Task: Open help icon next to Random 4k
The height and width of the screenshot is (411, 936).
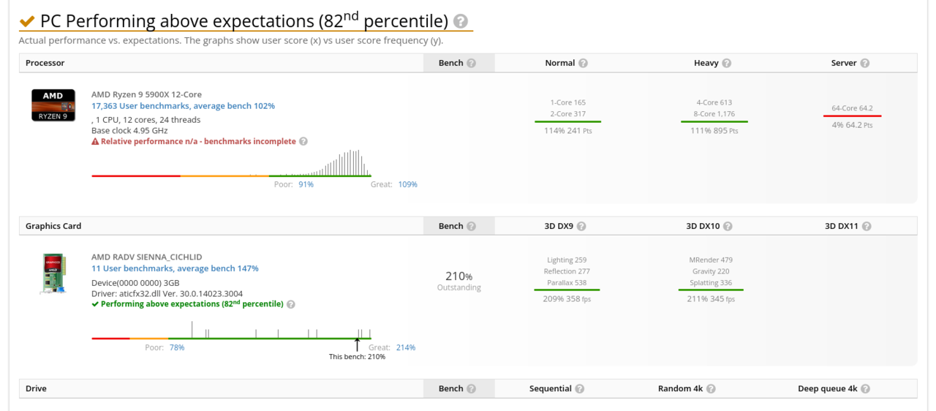Action: (711, 389)
